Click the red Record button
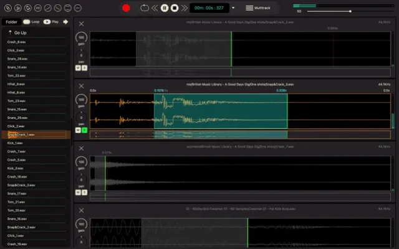 126,8
